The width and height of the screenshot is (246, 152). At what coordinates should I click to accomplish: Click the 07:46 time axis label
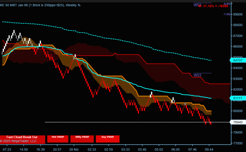(x=192, y=150)
